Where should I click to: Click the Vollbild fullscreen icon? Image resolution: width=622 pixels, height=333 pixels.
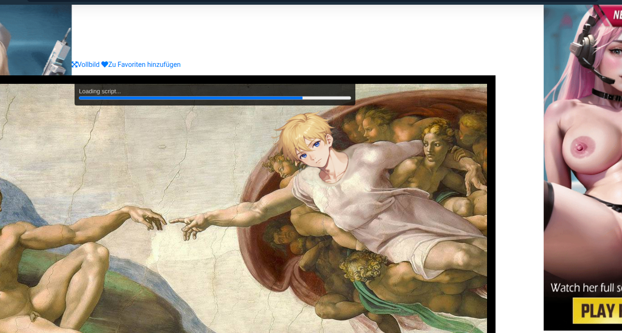coord(75,65)
